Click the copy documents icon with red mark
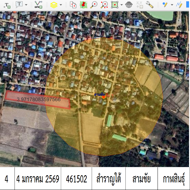190x190 pixels. click(73, 5)
